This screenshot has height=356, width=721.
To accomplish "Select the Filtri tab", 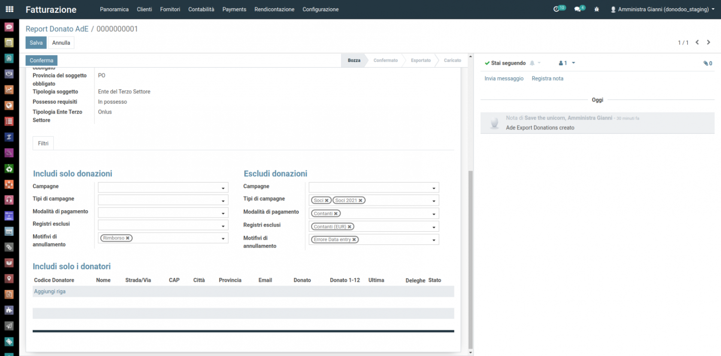I will (43, 143).
